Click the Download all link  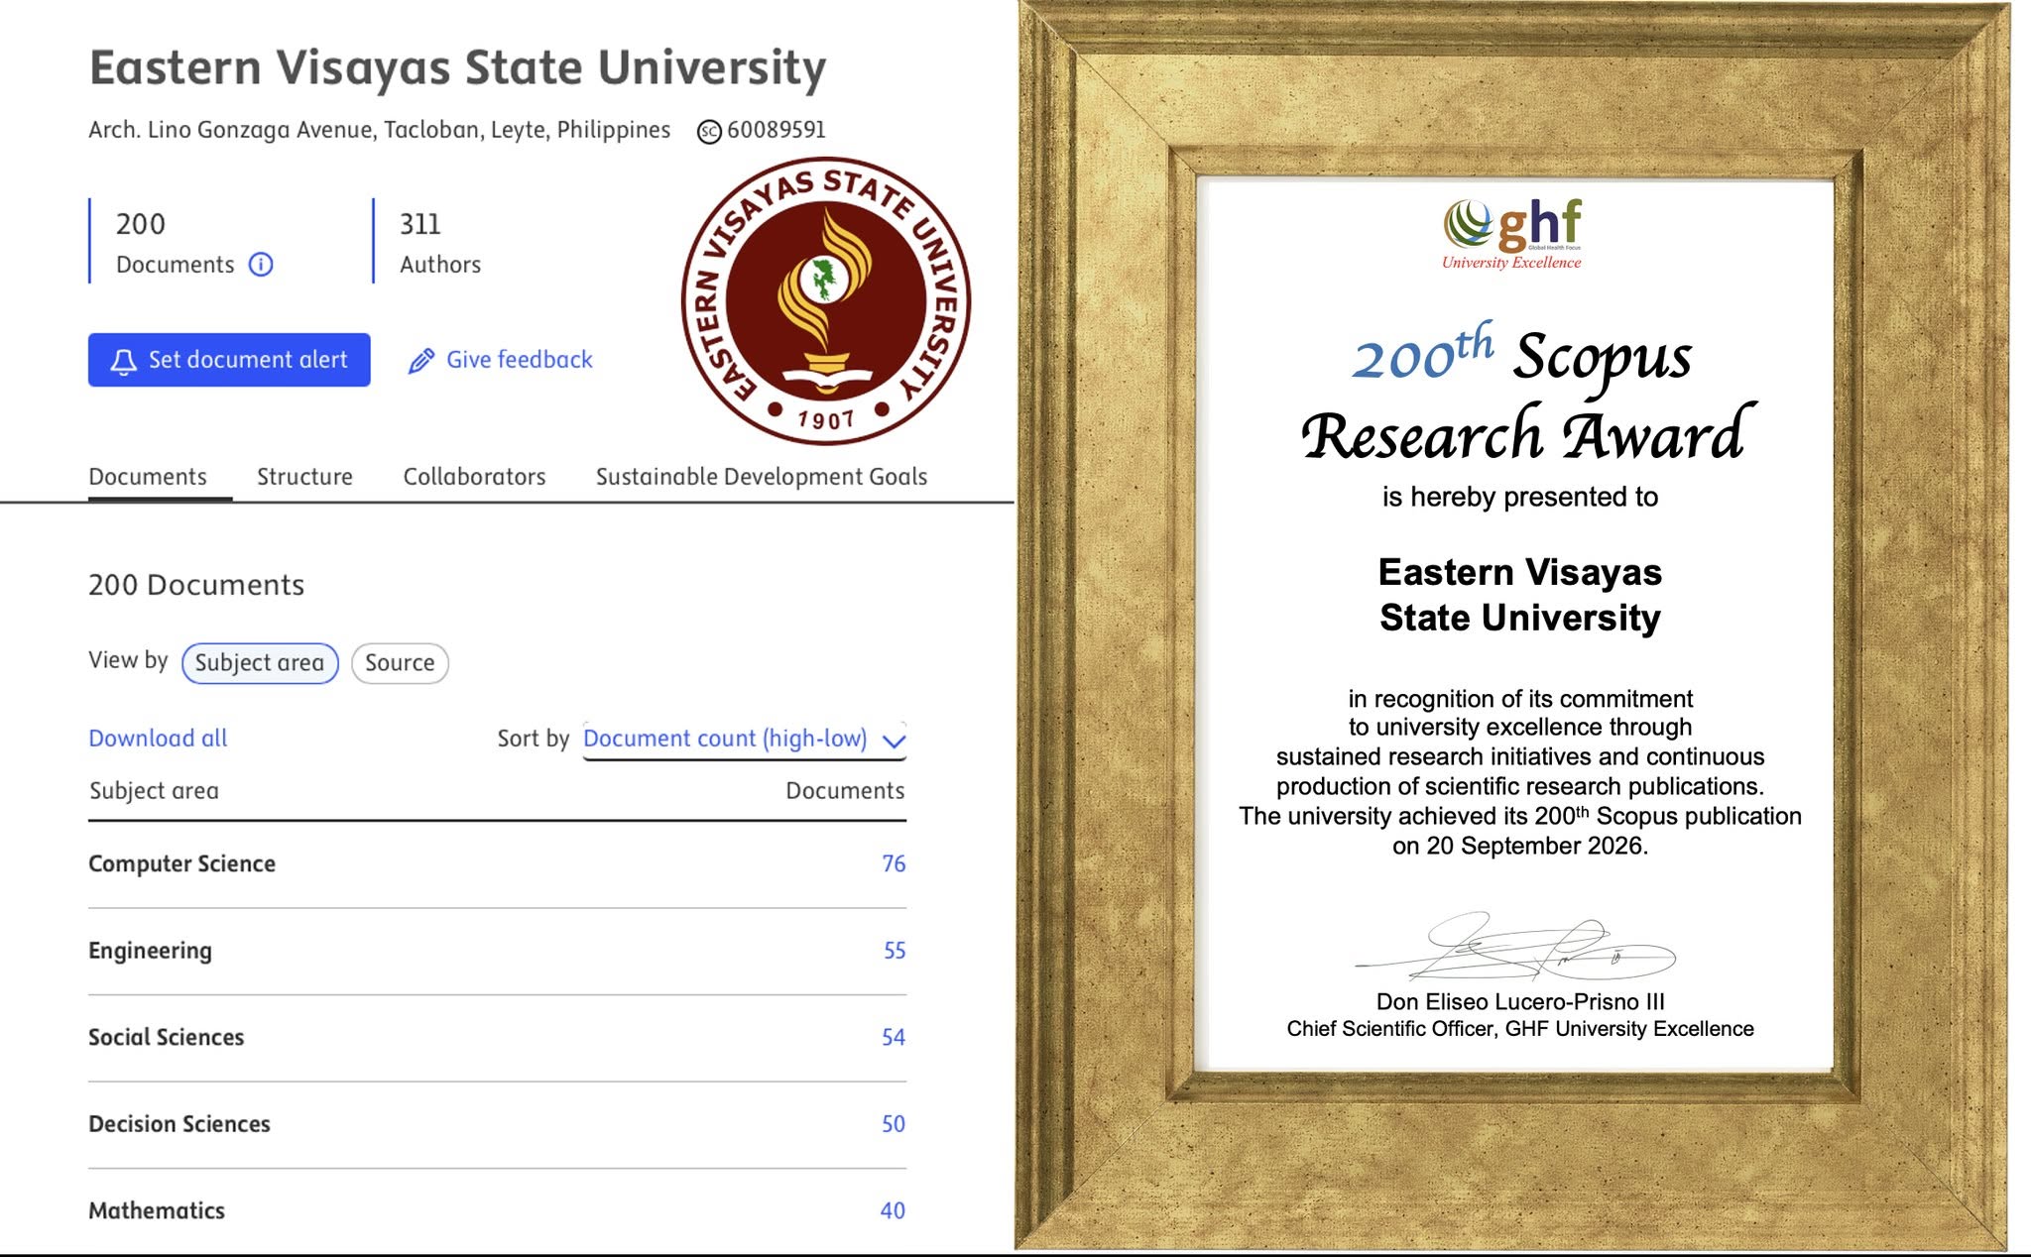(158, 739)
